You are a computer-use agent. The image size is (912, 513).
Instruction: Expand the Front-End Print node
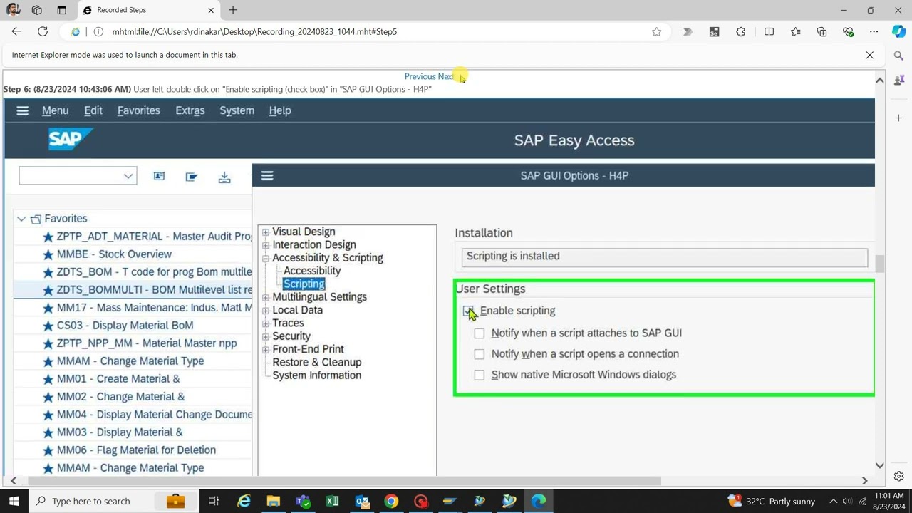[x=266, y=349]
